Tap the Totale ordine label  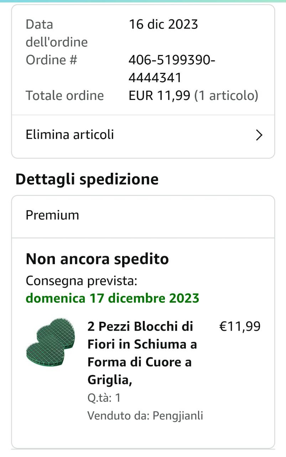coord(65,95)
